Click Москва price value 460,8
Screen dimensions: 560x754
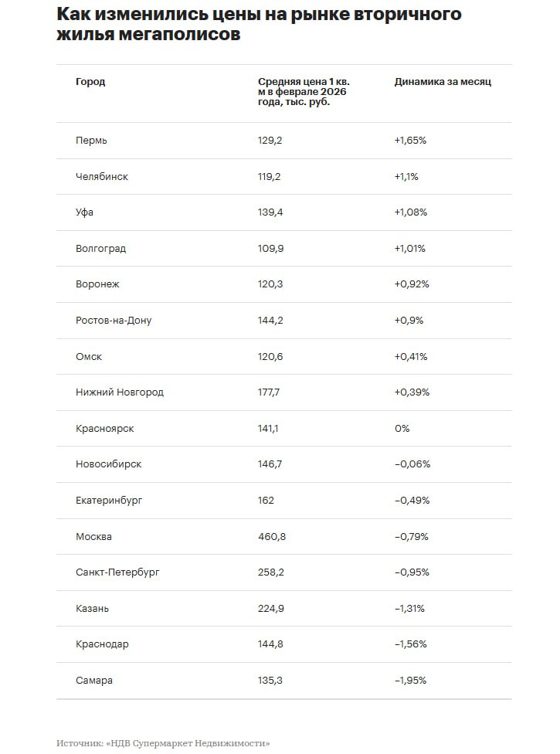(272, 537)
